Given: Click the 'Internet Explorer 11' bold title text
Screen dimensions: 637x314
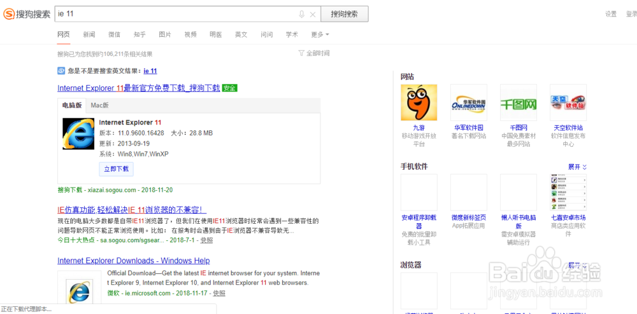Looking at the screenshot, I should point(130,123).
